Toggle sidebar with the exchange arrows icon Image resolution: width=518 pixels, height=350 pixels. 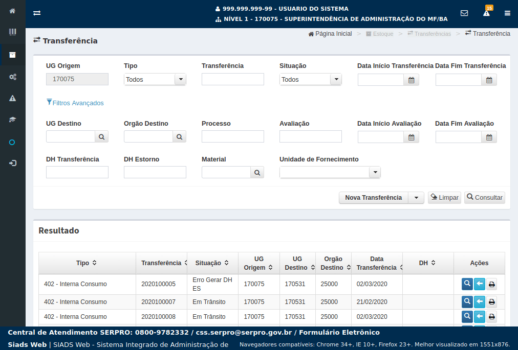(x=37, y=13)
